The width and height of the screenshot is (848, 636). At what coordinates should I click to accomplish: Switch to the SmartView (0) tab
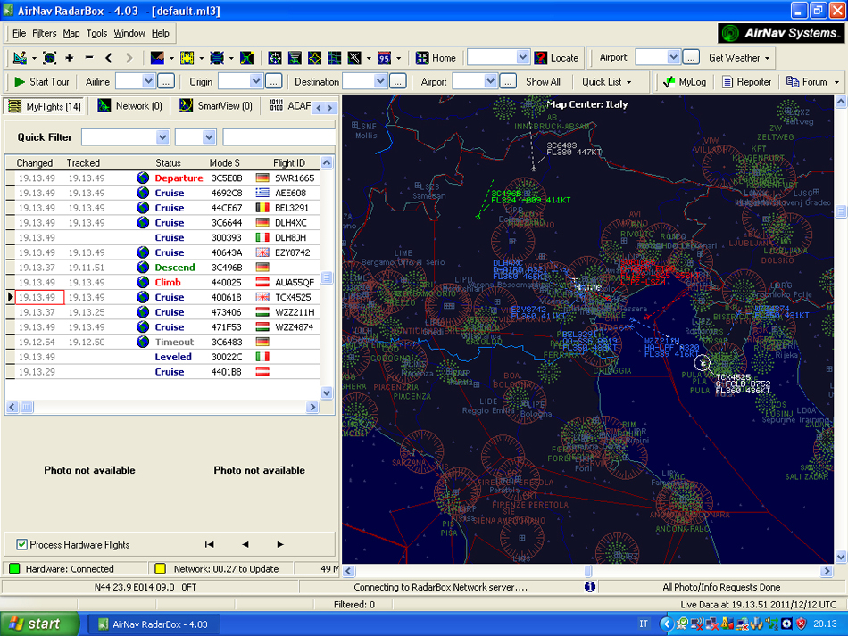[216, 106]
